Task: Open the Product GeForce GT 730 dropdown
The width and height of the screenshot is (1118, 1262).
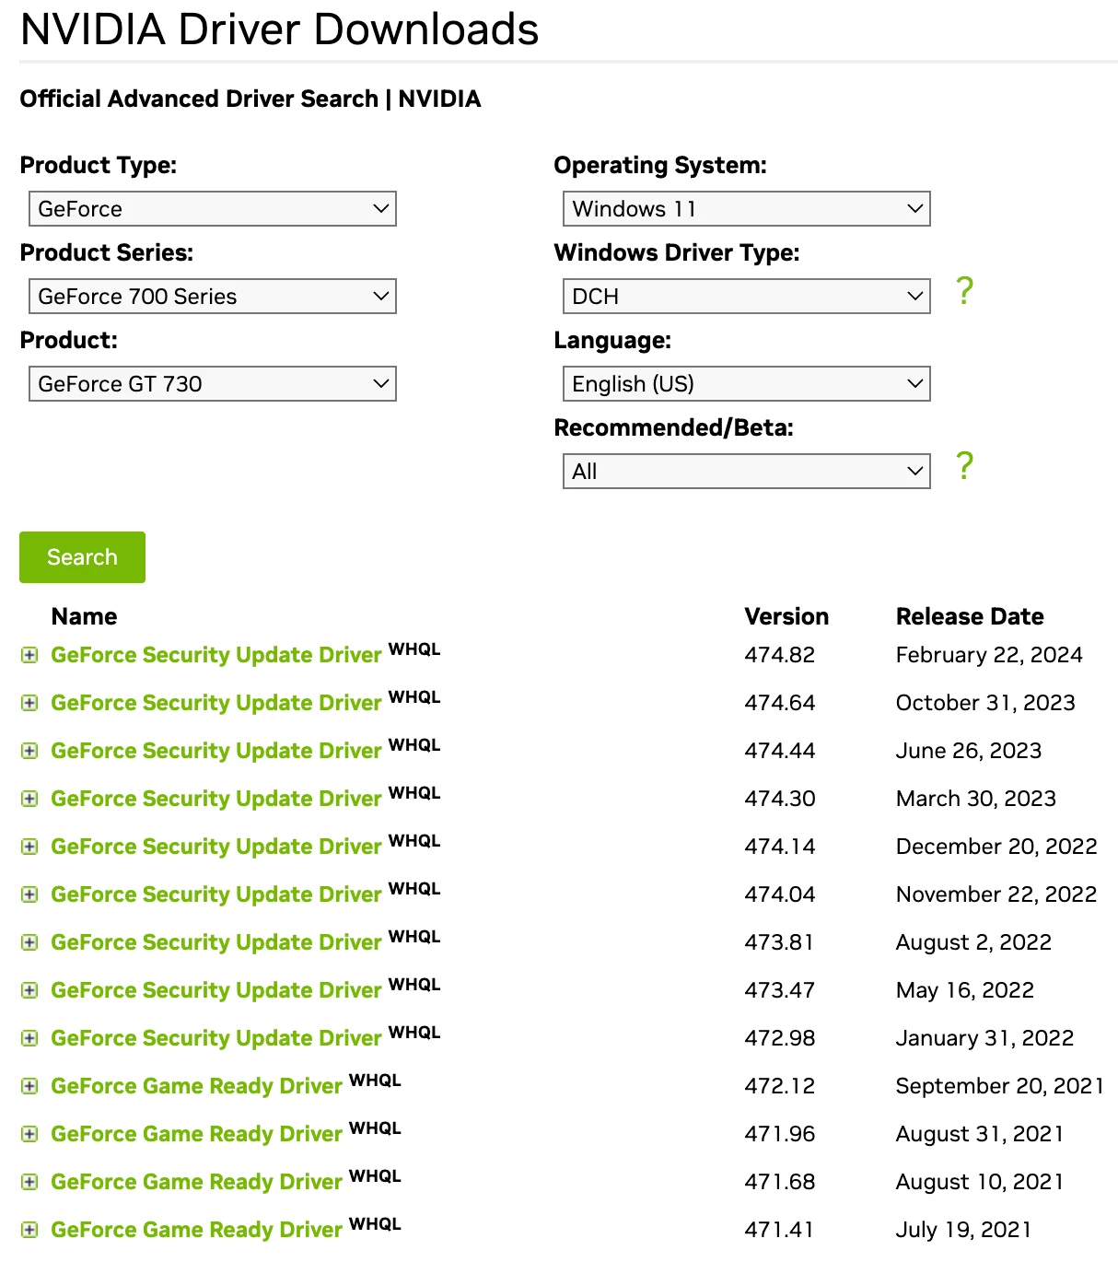Action: point(213,384)
